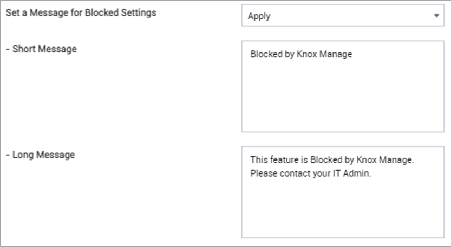Select the 'Apply' value in the dropdown
The height and width of the screenshot is (247, 451).
tap(259, 16)
